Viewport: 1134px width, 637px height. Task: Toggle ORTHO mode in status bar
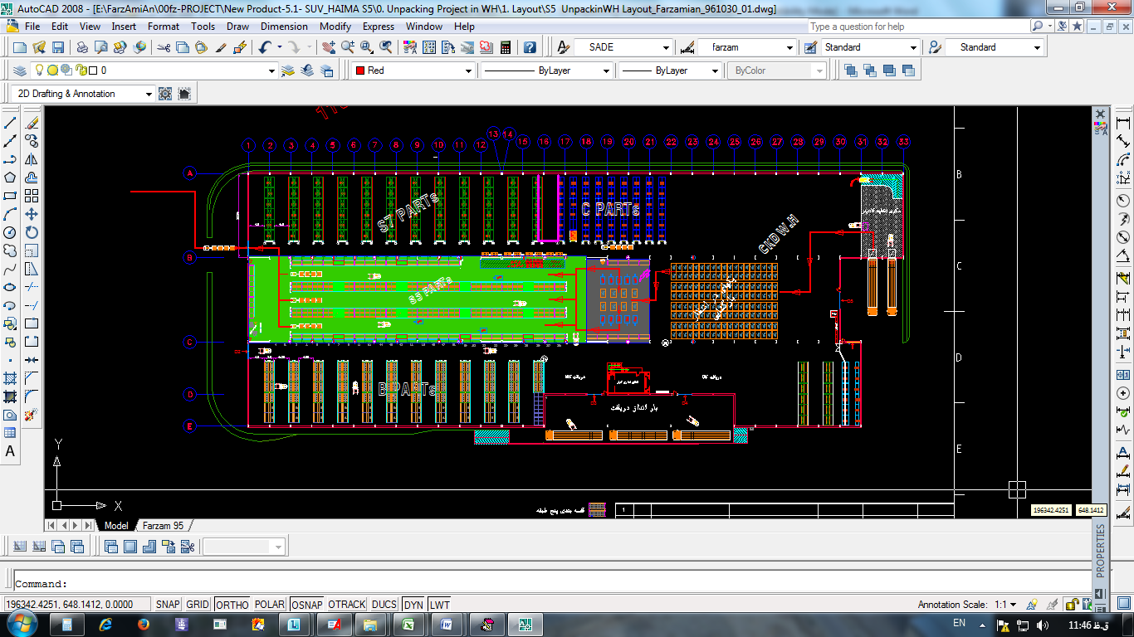[x=232, y=605]
